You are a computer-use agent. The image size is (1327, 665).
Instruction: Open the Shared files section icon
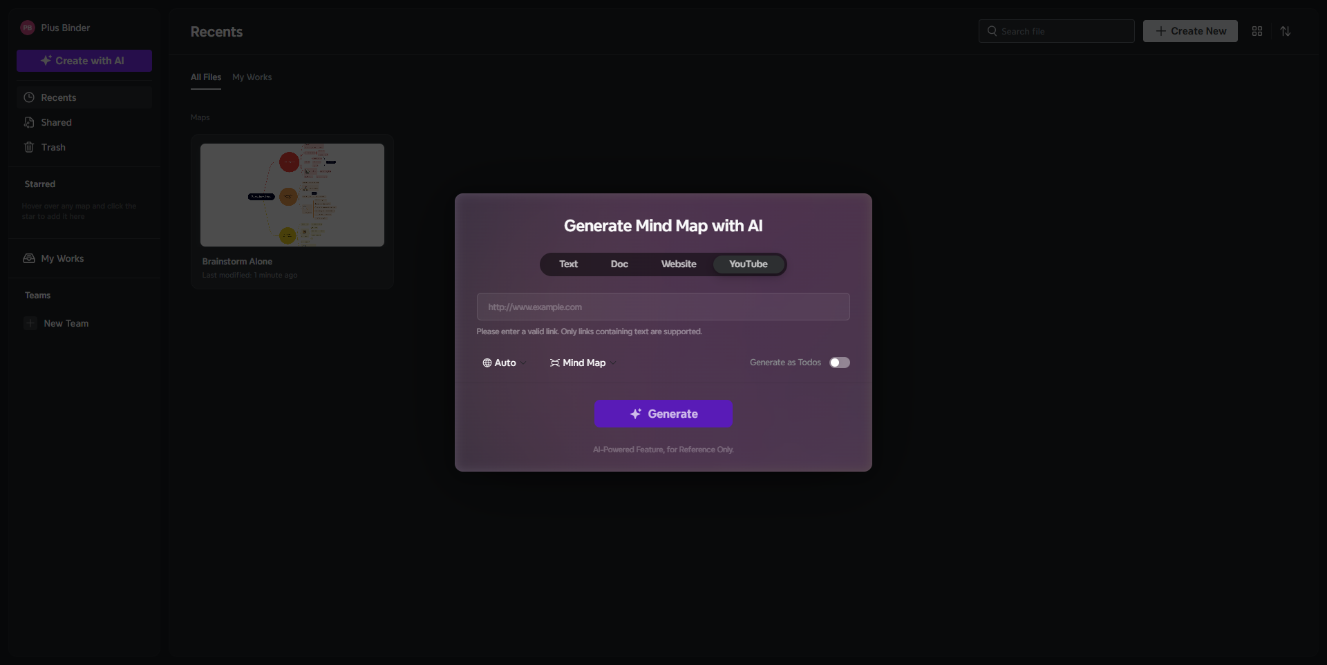[x=29, y=122]
